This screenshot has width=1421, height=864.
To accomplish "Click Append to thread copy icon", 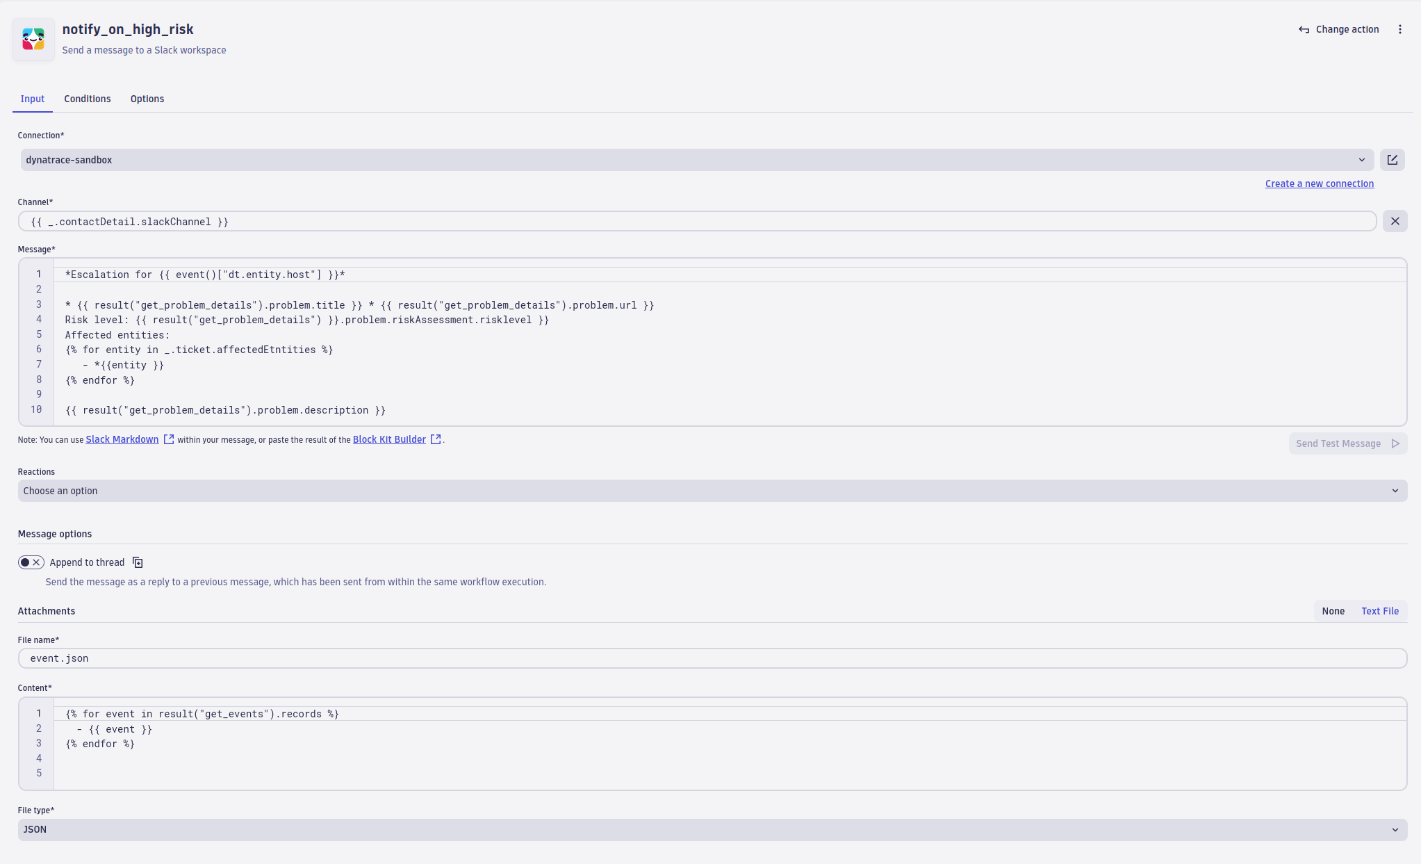I will tap(138, 562).
